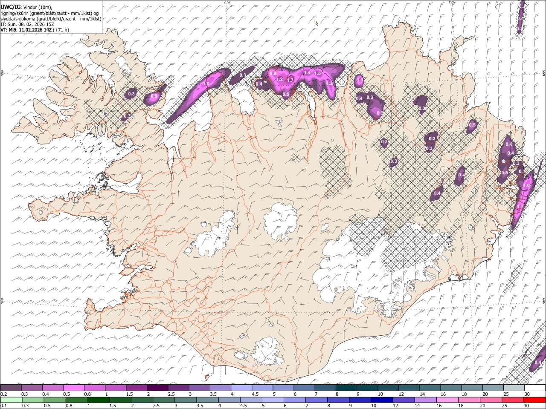Viewport: 546px width, 409px height.
Task: Click the '1.0' value on the east coast
Action: [526, 186]
